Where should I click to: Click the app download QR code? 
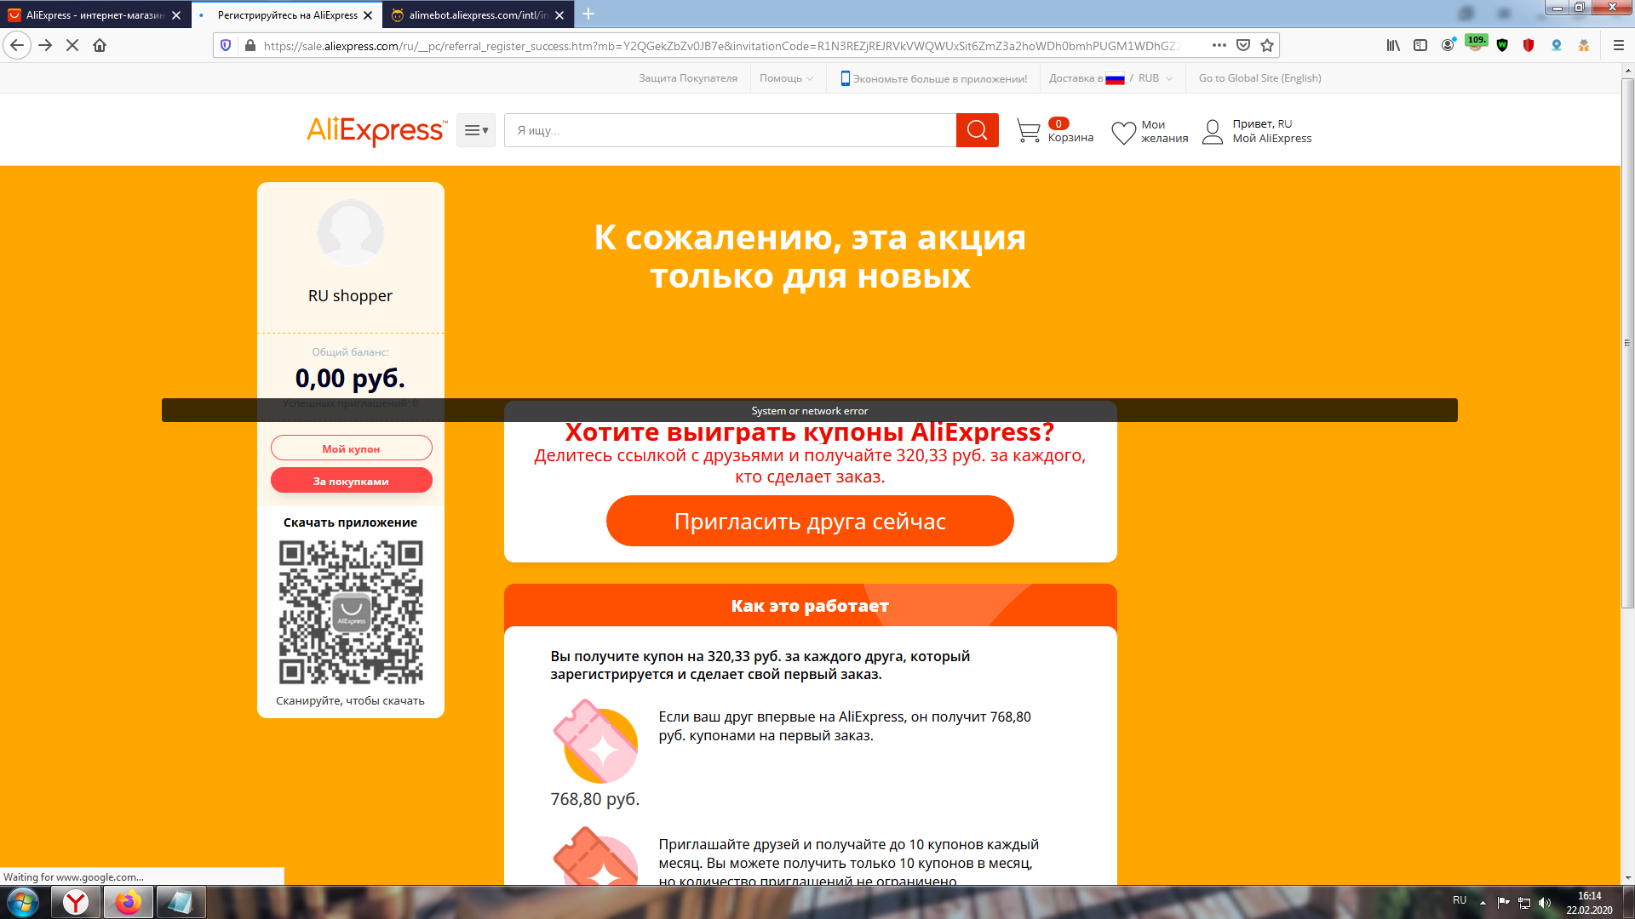coord(351,613)
